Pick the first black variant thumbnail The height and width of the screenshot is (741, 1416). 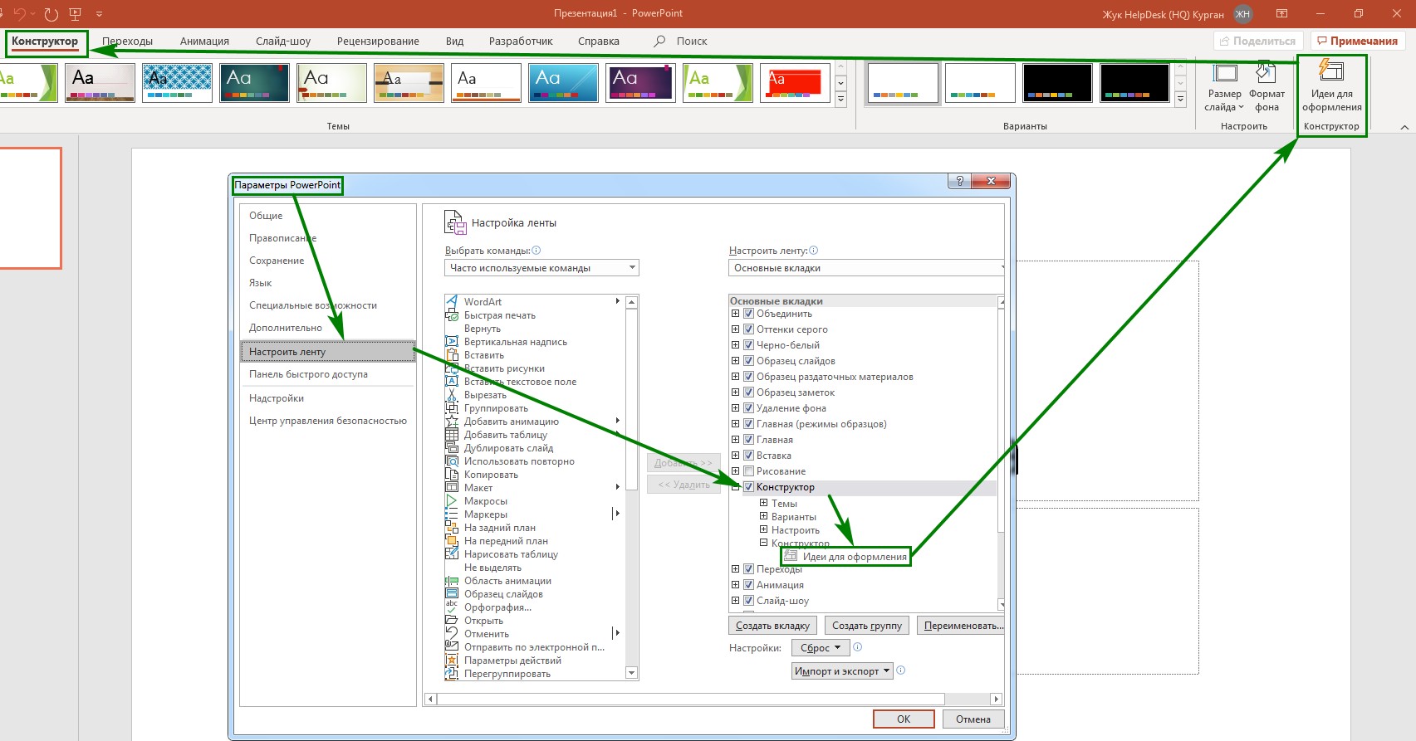[1057, 83]
